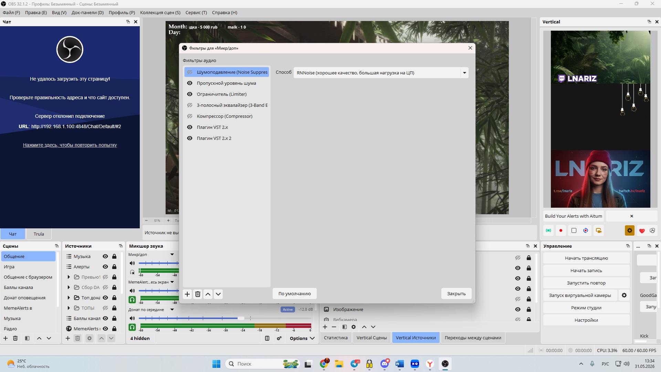Move selected filter down in Filters dialog

click(x=218, y=294)
